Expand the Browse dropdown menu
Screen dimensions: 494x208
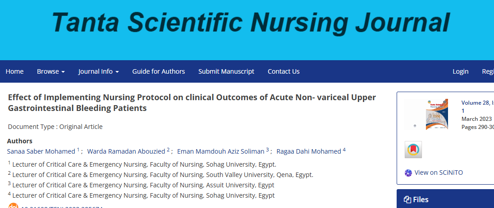(x=51, y=71)
